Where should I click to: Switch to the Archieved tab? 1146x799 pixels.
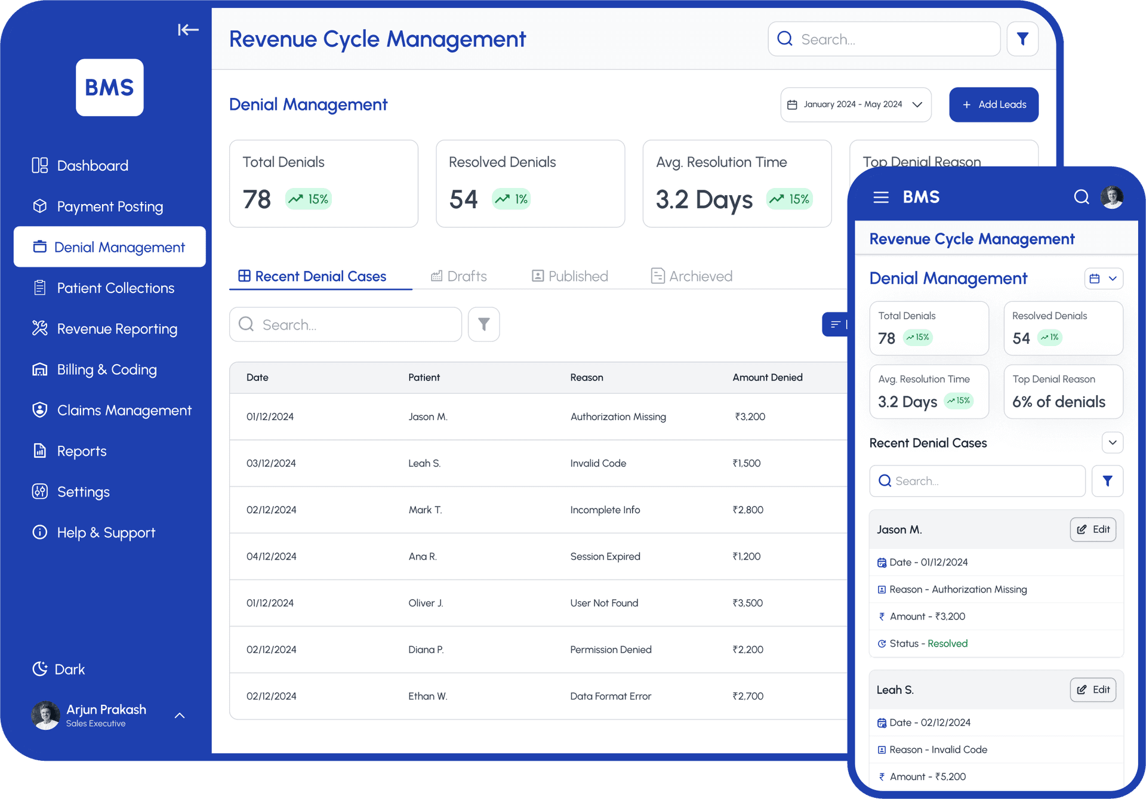click(x=691, y=276)
